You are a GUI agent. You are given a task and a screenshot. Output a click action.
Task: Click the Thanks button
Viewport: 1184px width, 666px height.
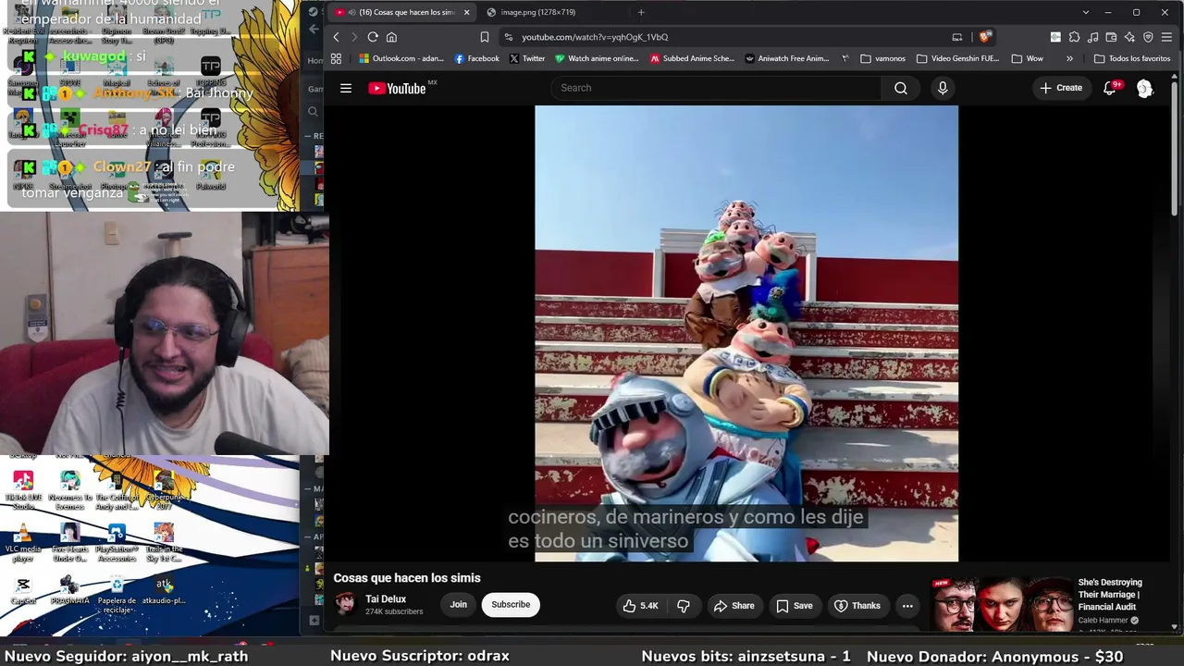857,606
